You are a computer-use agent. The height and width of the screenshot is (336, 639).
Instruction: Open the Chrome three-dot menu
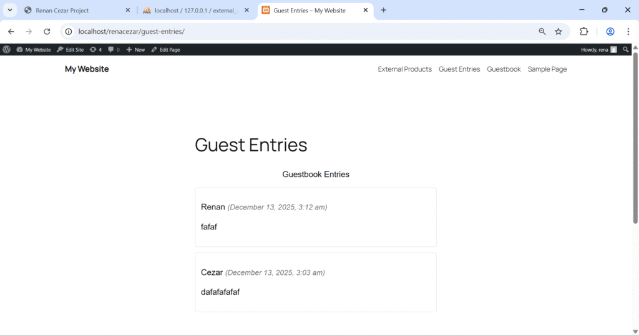coord(628,32)
